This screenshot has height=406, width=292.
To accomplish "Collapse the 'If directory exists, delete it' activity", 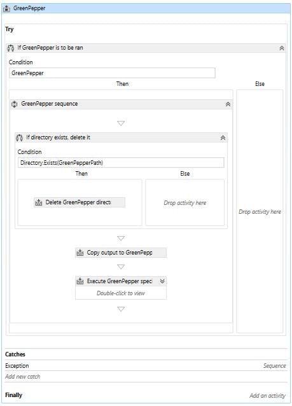I will pos(223,138).
